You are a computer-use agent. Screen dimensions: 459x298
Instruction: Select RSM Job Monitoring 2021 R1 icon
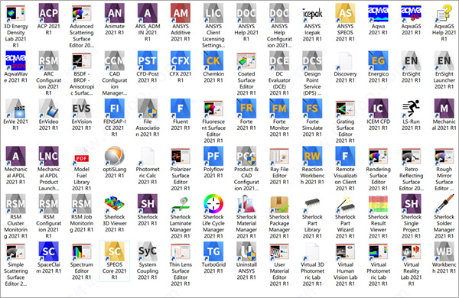click(x=82, y=204)
